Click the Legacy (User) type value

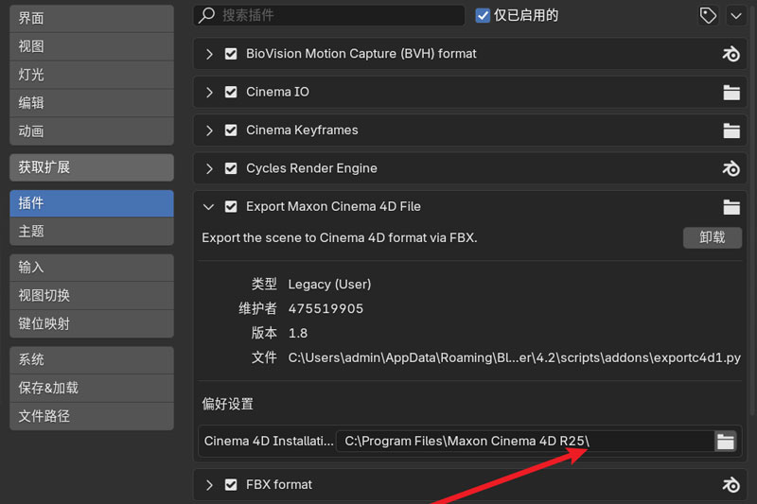pos(329,285)
